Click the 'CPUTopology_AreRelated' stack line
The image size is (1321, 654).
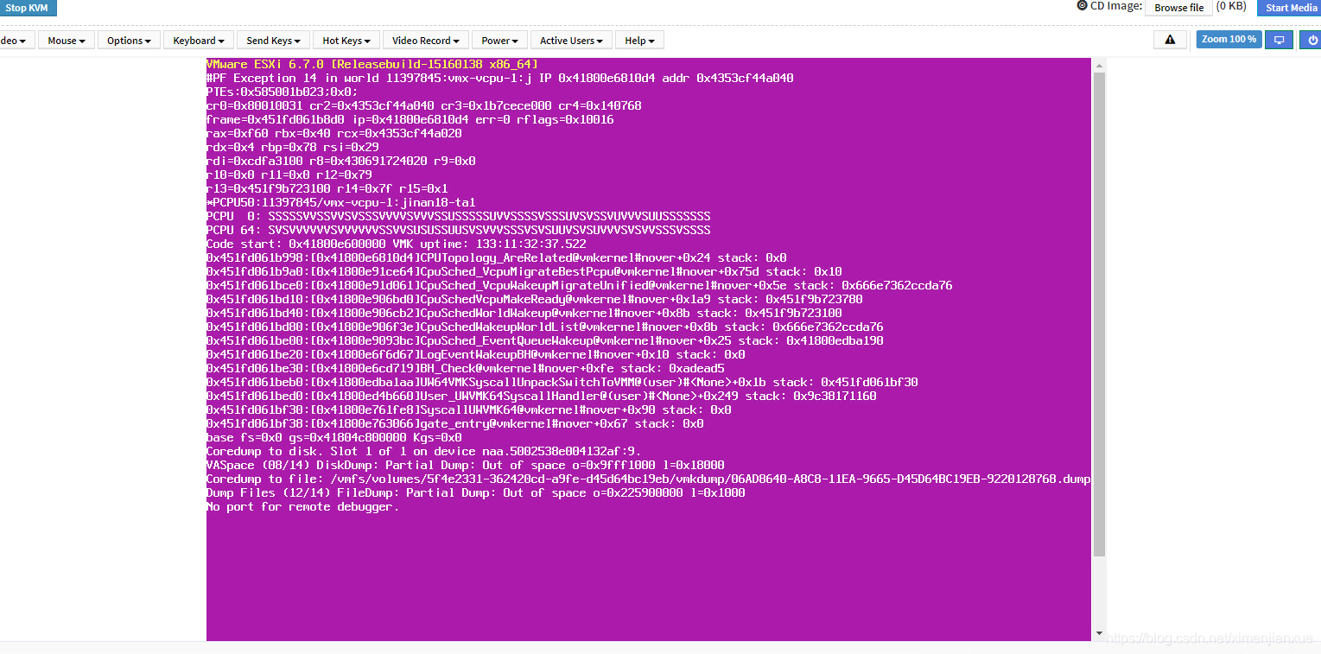click(x=496, y=258)
